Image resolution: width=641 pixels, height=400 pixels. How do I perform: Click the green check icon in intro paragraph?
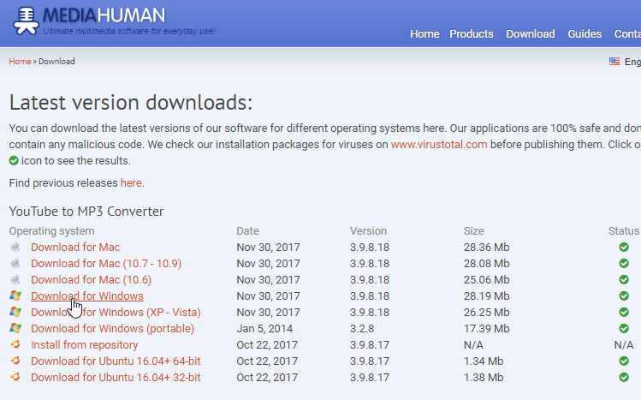[14, 161]
